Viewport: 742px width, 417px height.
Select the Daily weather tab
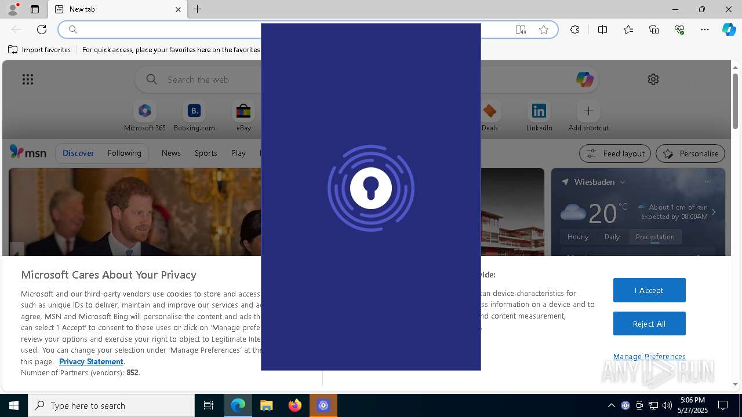coord(612,236)
